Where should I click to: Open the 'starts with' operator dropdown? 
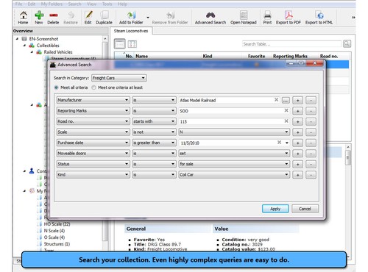(x=154, y=121)
